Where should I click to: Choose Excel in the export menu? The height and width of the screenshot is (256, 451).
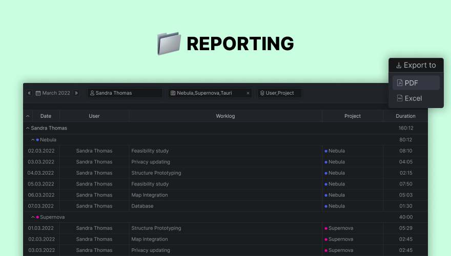[x=416, y=98]
